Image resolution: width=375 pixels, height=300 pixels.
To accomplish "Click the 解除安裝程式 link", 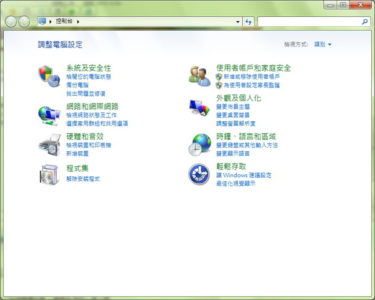I will [83, 179].
